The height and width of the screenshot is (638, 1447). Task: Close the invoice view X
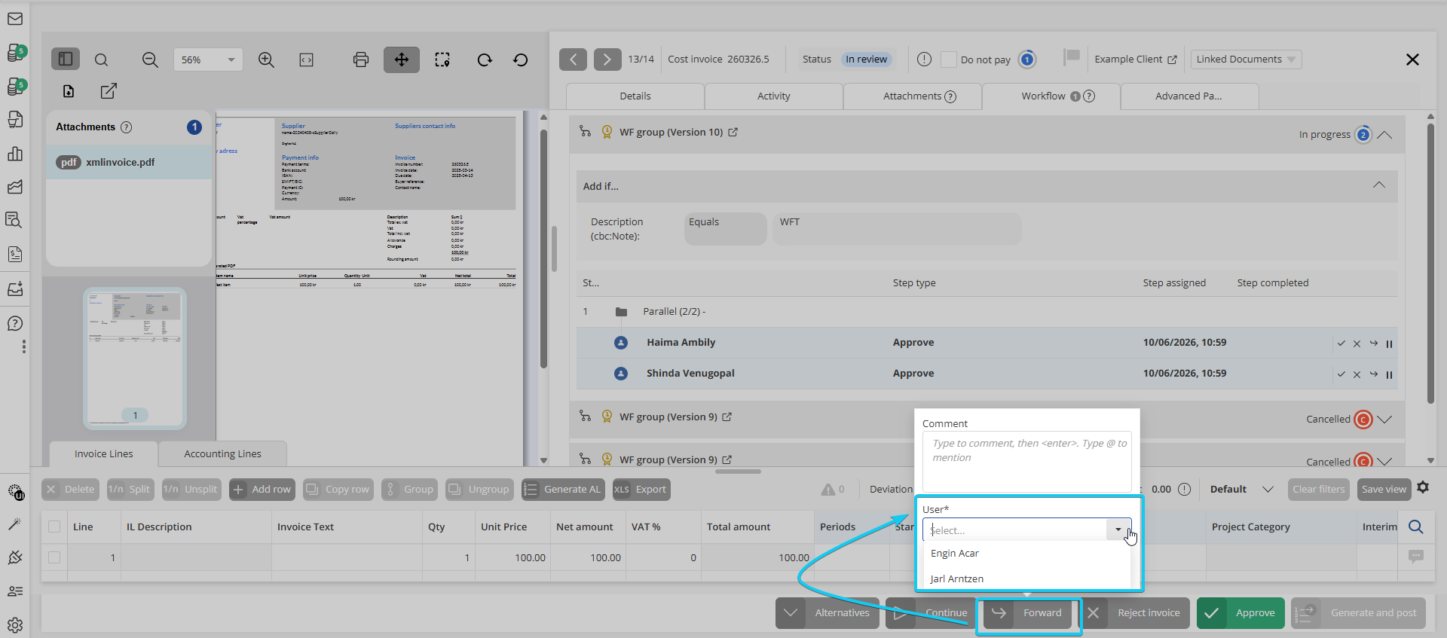[x=1412, y=60]
